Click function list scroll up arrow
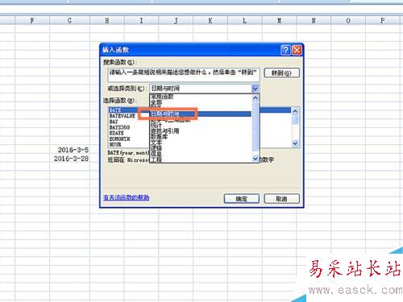The image size is (403, 302). [295, 111]
